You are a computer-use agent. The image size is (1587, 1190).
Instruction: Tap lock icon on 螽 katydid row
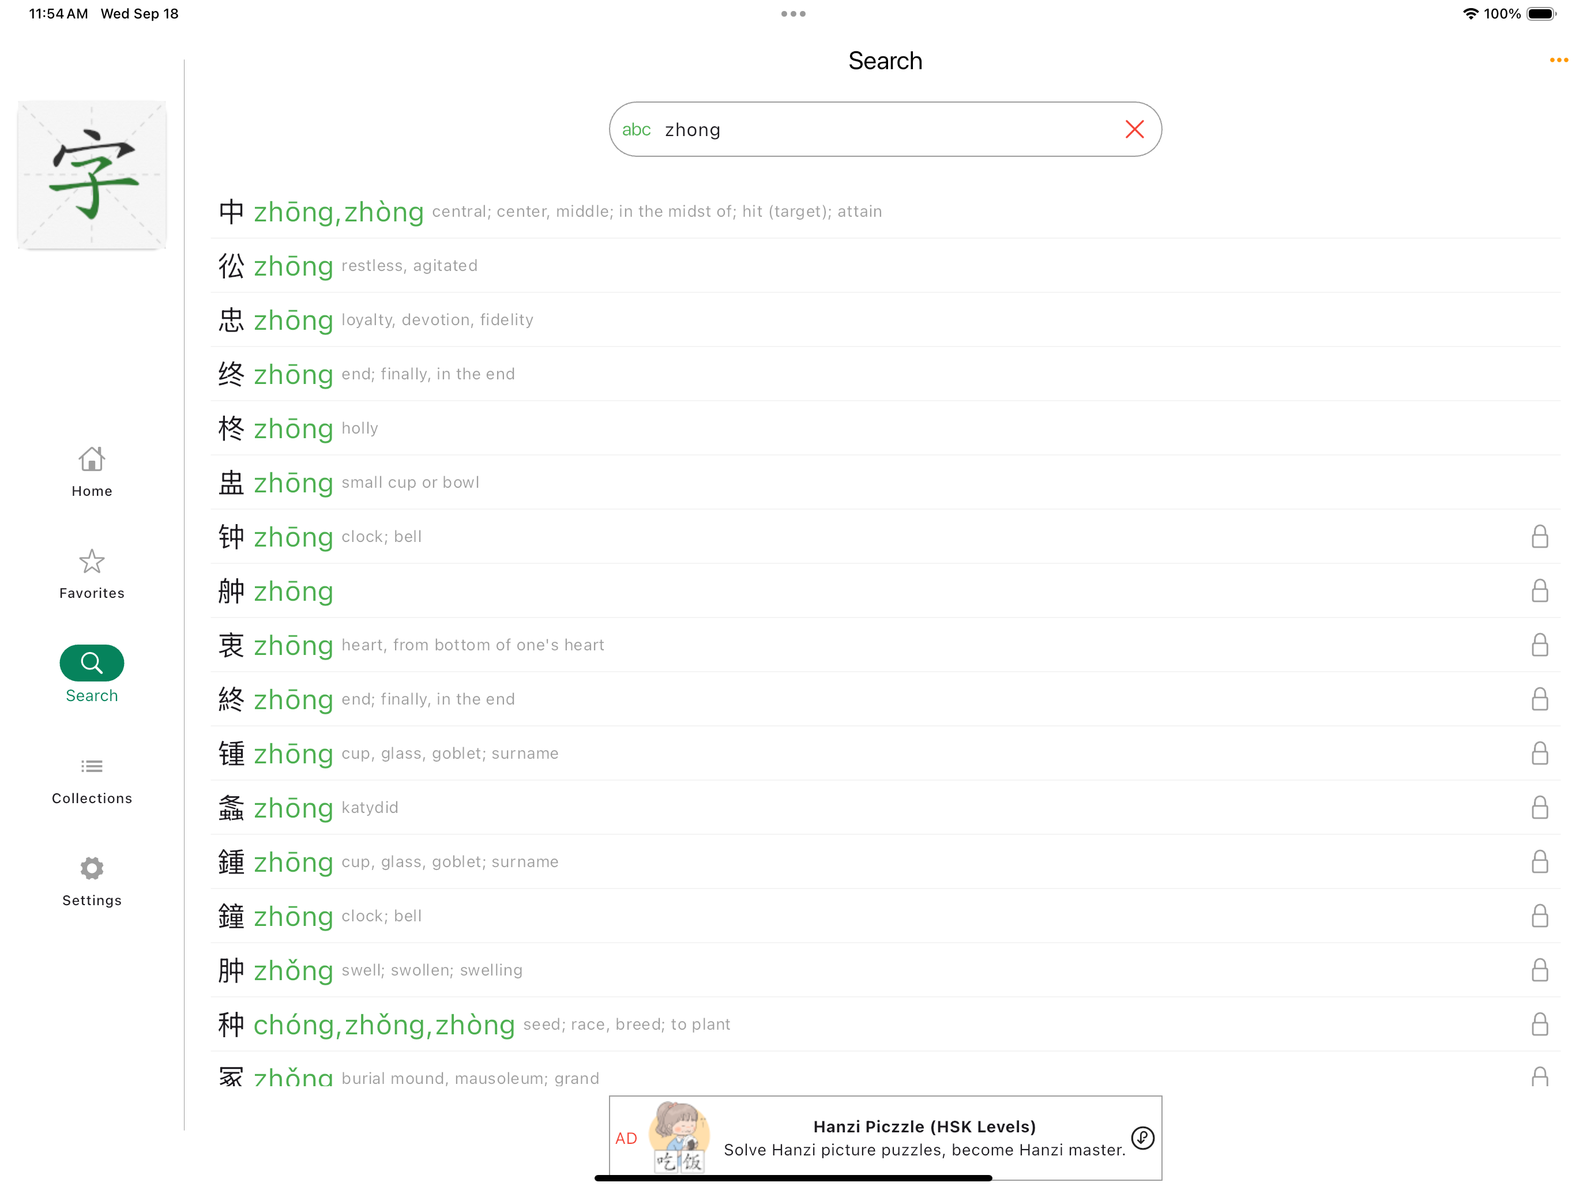tap(1540, 808)
